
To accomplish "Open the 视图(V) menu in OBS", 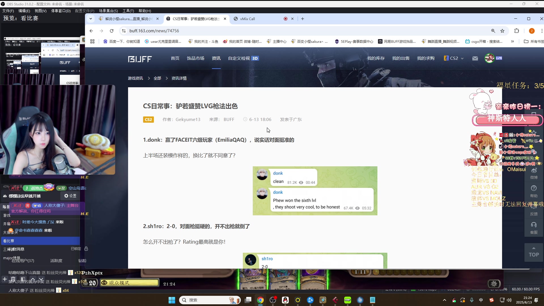I will coord(41,11).
